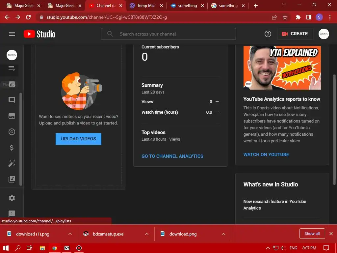Click the Current subscribers count
This screenshot has width=337, height=253.
pyautogui.click(x=145, y=57)
